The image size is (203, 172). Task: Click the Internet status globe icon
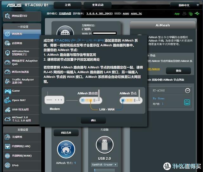[x=65, y=31]
